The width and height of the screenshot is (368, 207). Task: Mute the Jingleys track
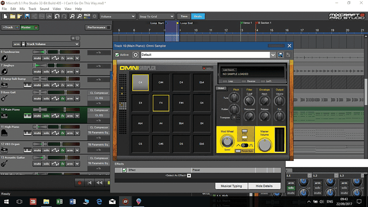pos(37,71)
